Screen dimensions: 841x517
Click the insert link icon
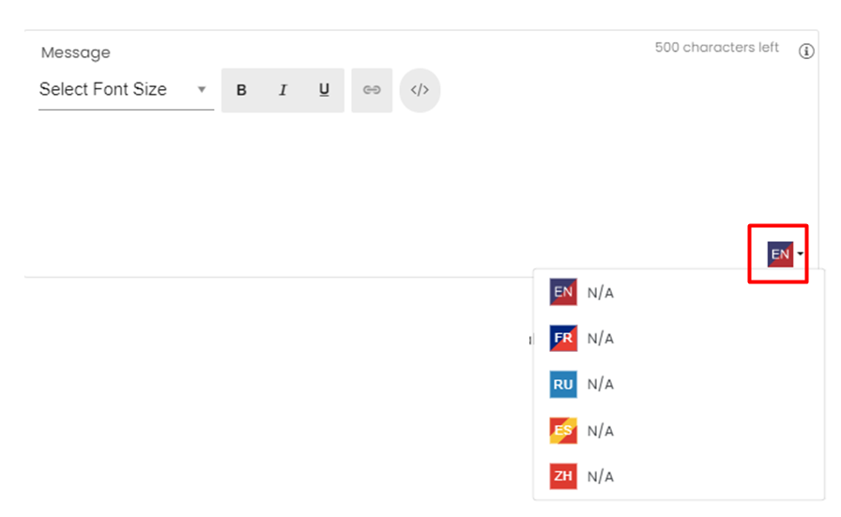coord(372,90)
